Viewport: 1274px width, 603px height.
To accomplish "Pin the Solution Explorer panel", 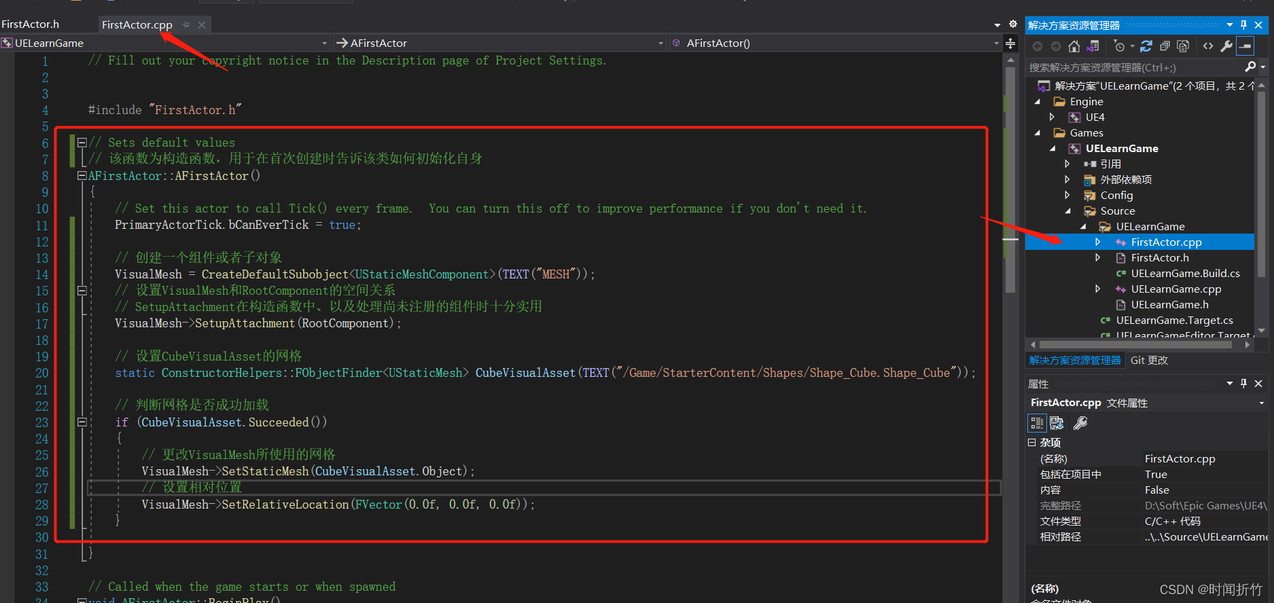I will pyautogui.click(x=1243, y=24).
